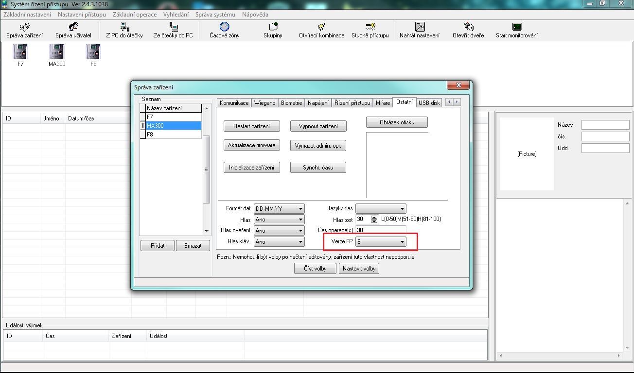The image size is (634, 373).
Task: Open Hlas dropdown
Action: [x=279, y=220]
